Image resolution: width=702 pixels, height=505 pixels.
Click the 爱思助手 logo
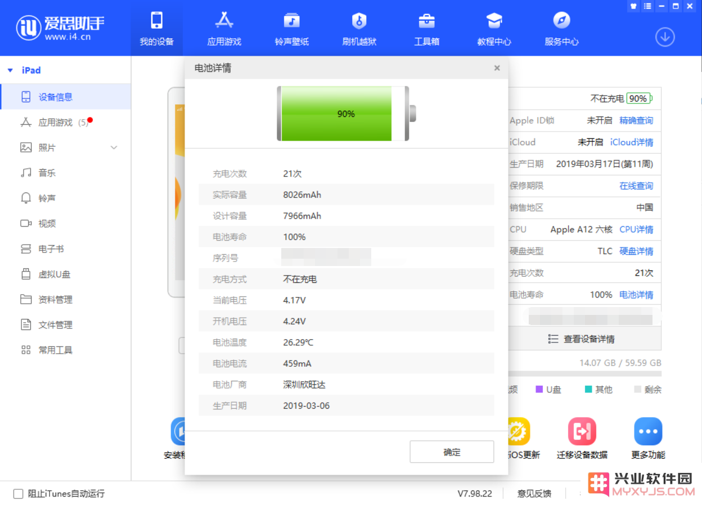coord(60,27)
